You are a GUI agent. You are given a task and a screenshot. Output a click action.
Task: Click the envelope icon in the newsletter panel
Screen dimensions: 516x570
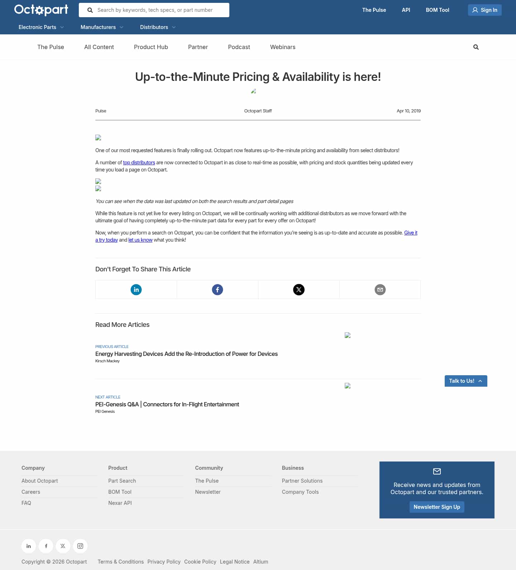click(x=436, y=472)
